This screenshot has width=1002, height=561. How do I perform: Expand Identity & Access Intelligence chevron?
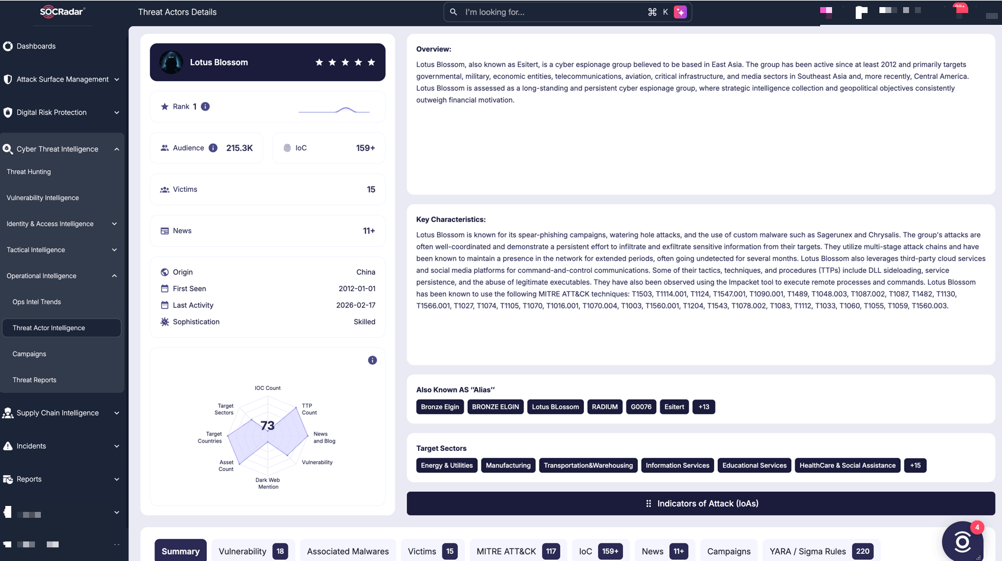(114, 224)
